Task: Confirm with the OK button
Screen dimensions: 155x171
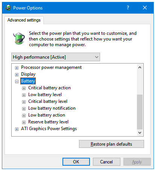Action: (76, 162)
